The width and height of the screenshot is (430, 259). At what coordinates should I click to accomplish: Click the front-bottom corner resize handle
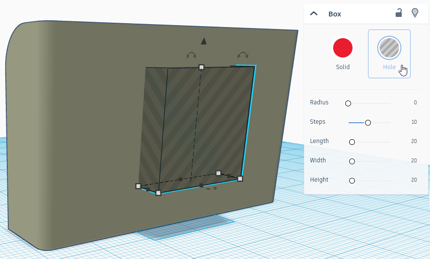(158, 193)
